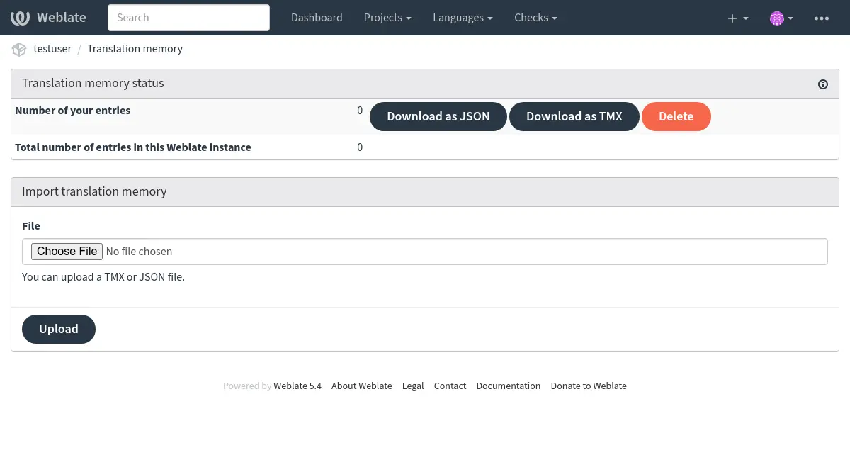850x472 pixels.
Task: Click 'No file chosen' text
Action: tap(139, 252)
